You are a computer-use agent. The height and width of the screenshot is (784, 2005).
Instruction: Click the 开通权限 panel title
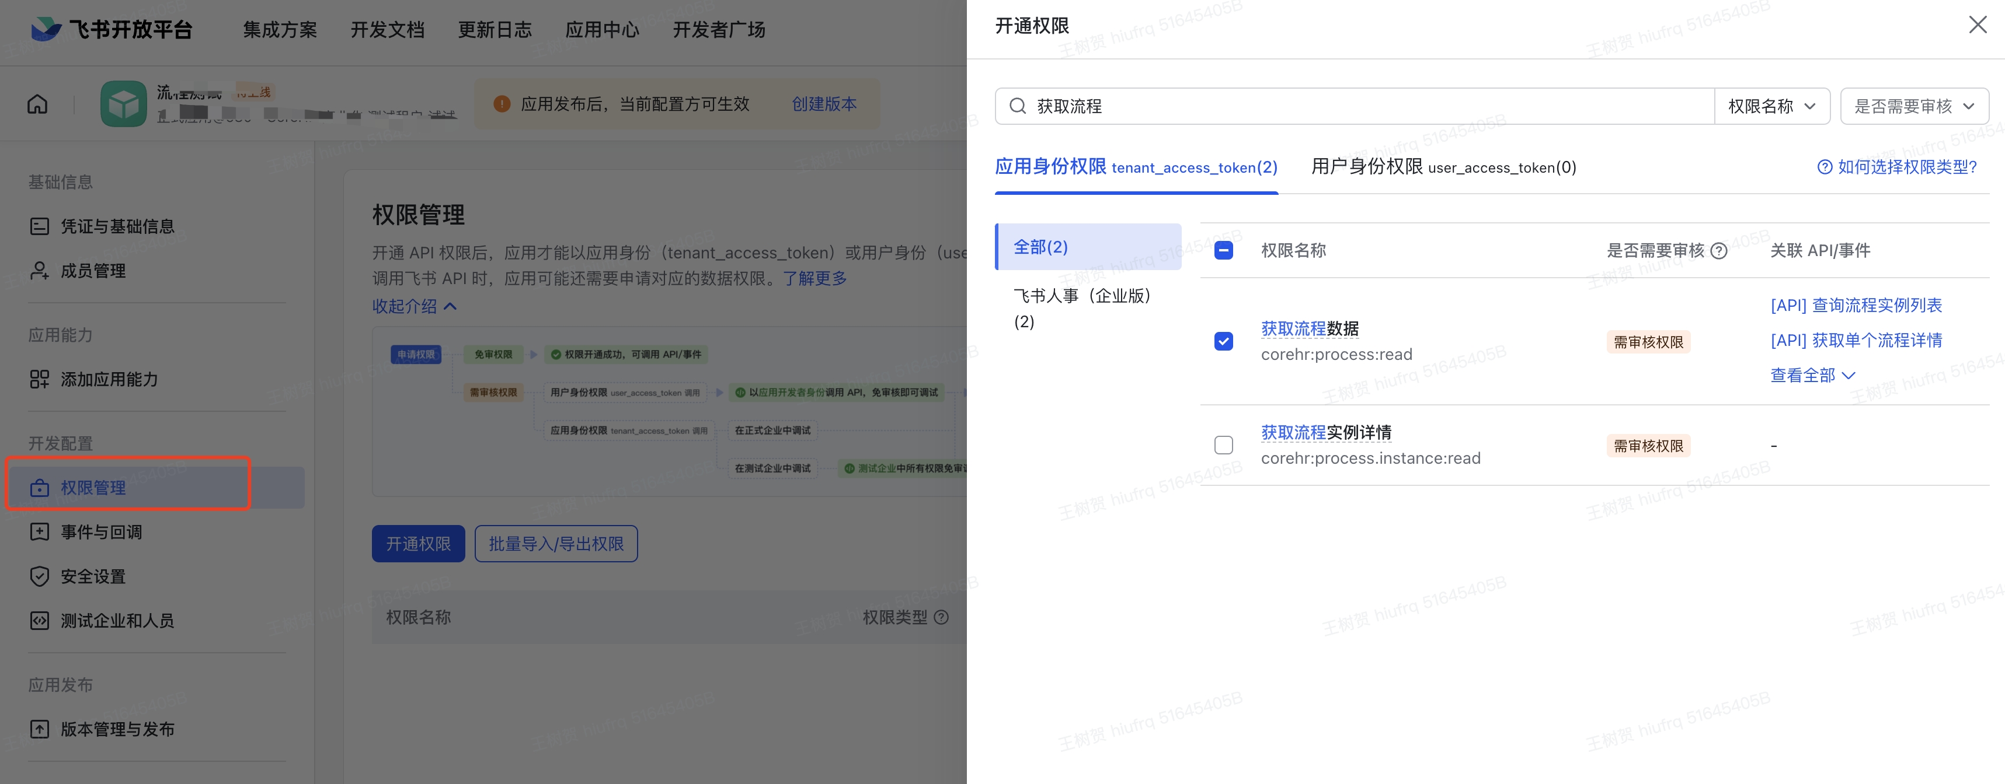click(1032, 26)
